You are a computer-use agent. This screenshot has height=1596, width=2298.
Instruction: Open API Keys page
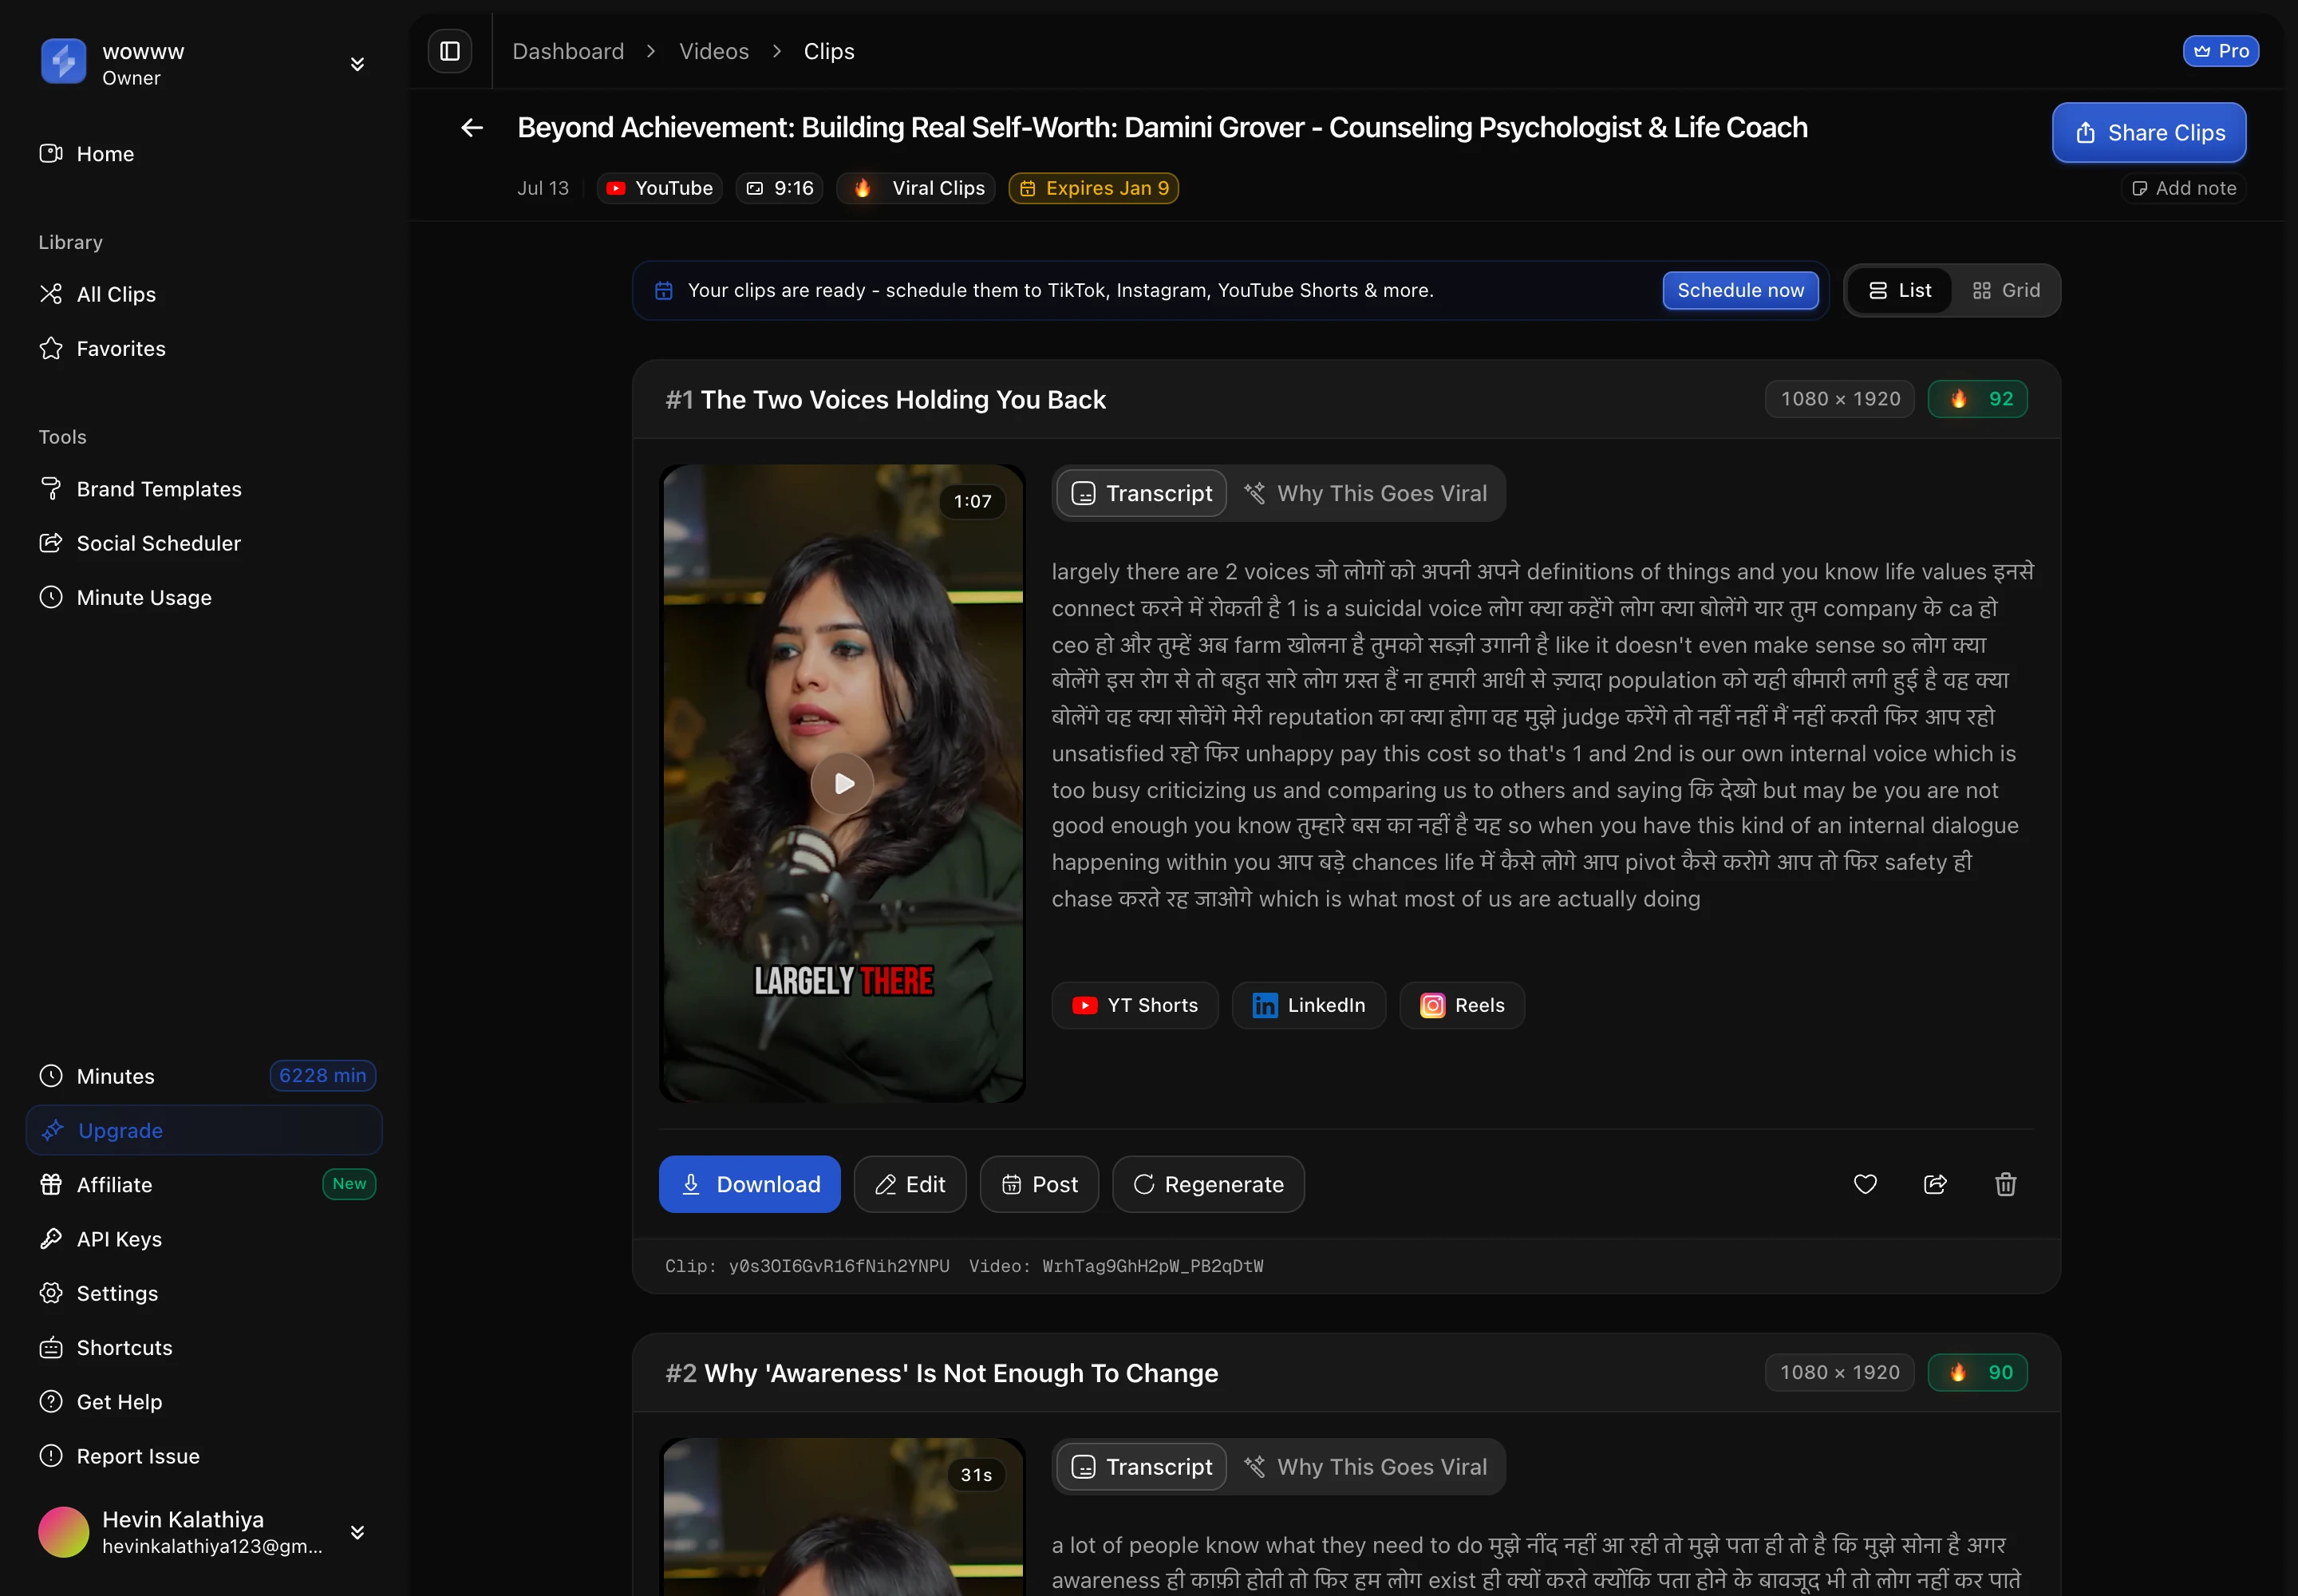(204, 1239)
